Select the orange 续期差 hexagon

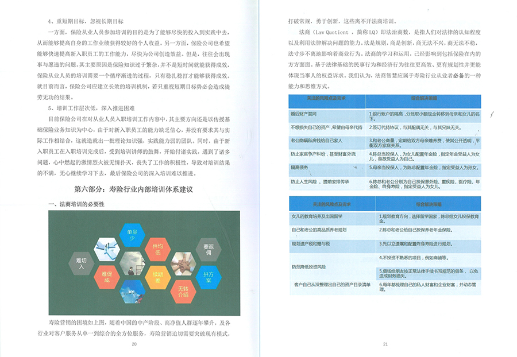pyautogui.click(x=157, y=277)
